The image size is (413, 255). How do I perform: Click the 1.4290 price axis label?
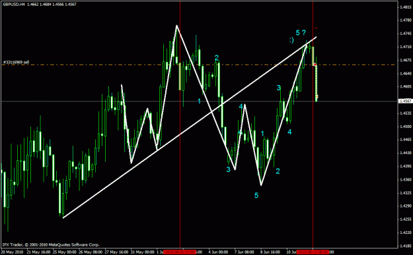point(406,206)
